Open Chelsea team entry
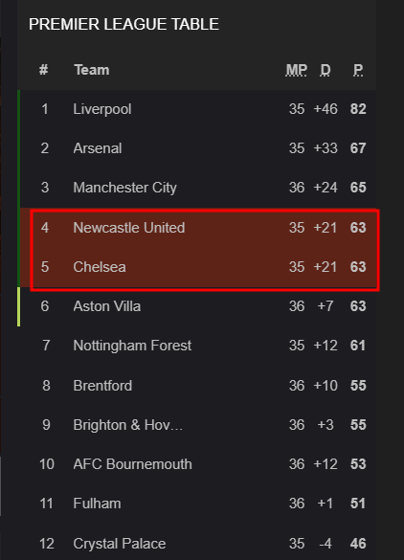Screen dimensions: 404x560 click(100, 267)
